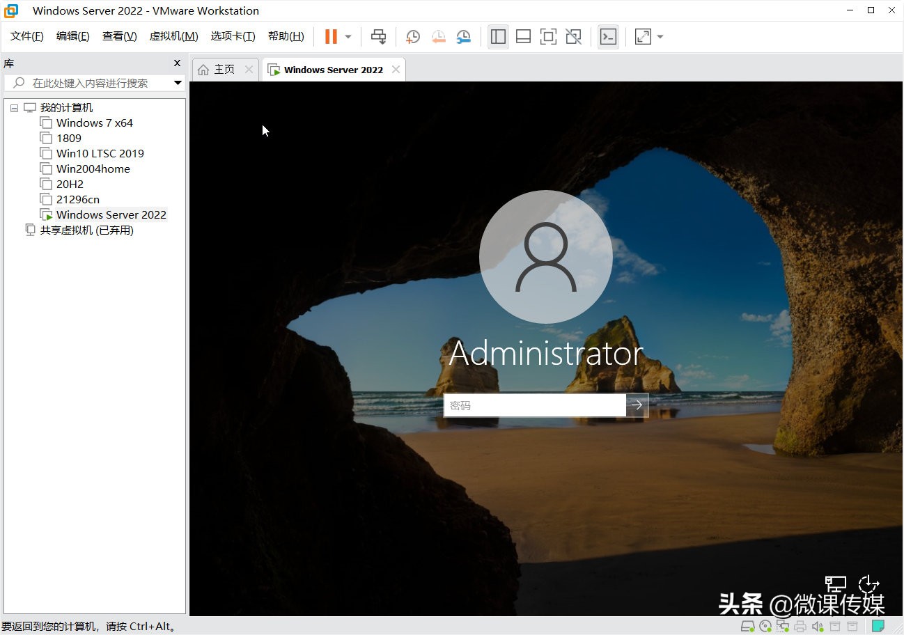Select the 1809 virtual machine
This screenshot has width=904, height=635.
point(69,139)
